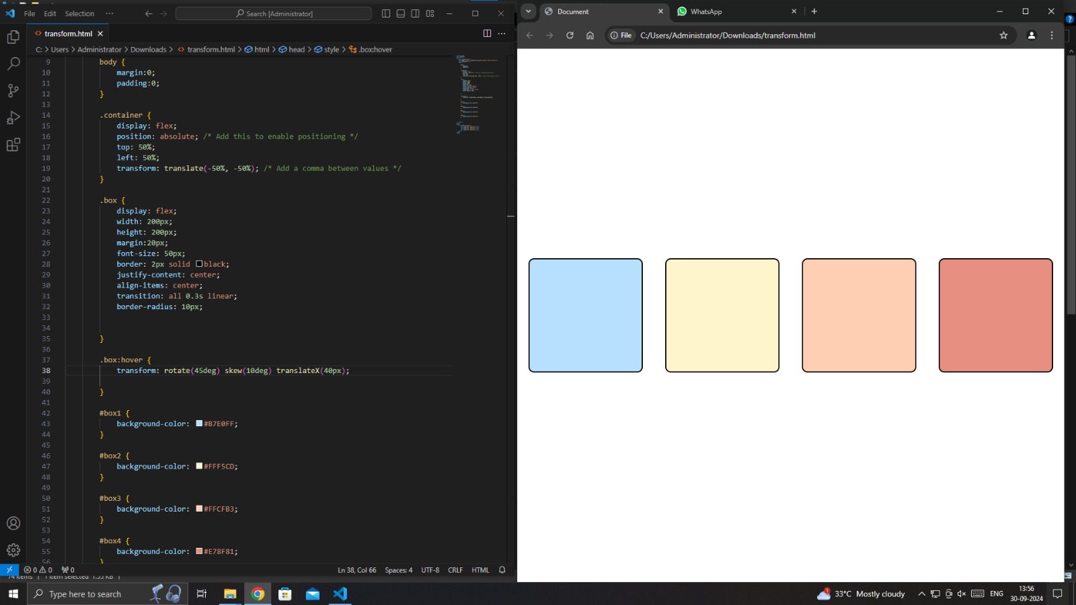This screenshot has height=605, width=1076.
Task: Open the Selection menu
Action: [x=79, y=13]
